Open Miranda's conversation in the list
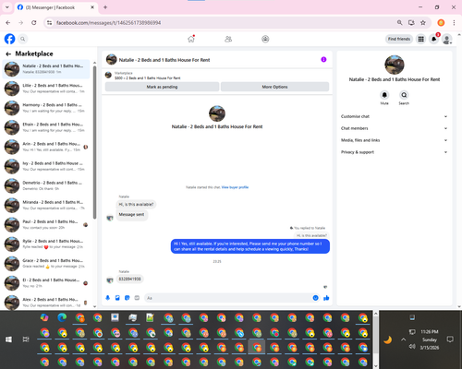462x369 pixels. click(46, 205)
